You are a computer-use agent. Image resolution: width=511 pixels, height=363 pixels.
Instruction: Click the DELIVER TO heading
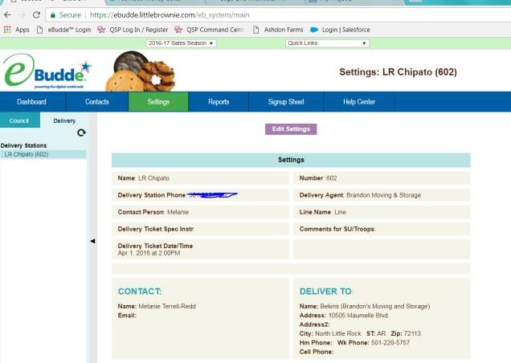click(326, 292)
